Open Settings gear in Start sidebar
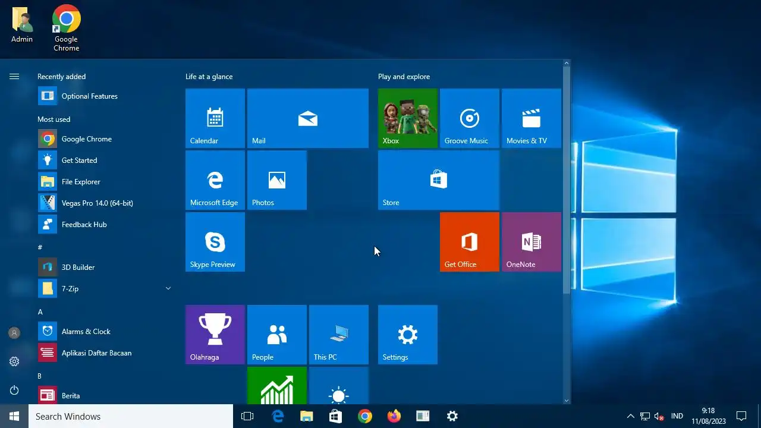 (x=14, y=361)
